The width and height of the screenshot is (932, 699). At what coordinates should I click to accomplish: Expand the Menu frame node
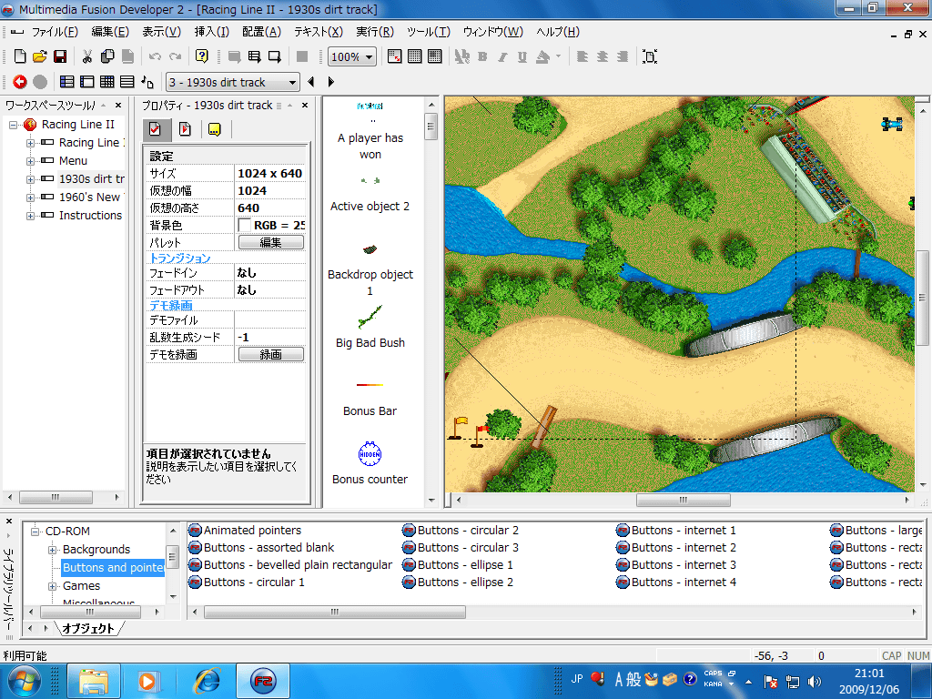pyautogui.click(x=30, y=161)
